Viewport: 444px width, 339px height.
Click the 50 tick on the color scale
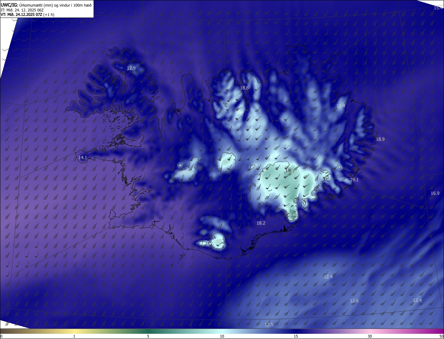(441, 336)
